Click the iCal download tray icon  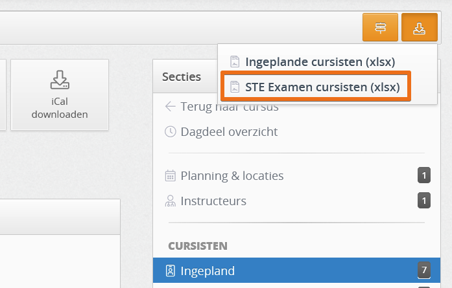pyautogui.click(x=60, y=80)
